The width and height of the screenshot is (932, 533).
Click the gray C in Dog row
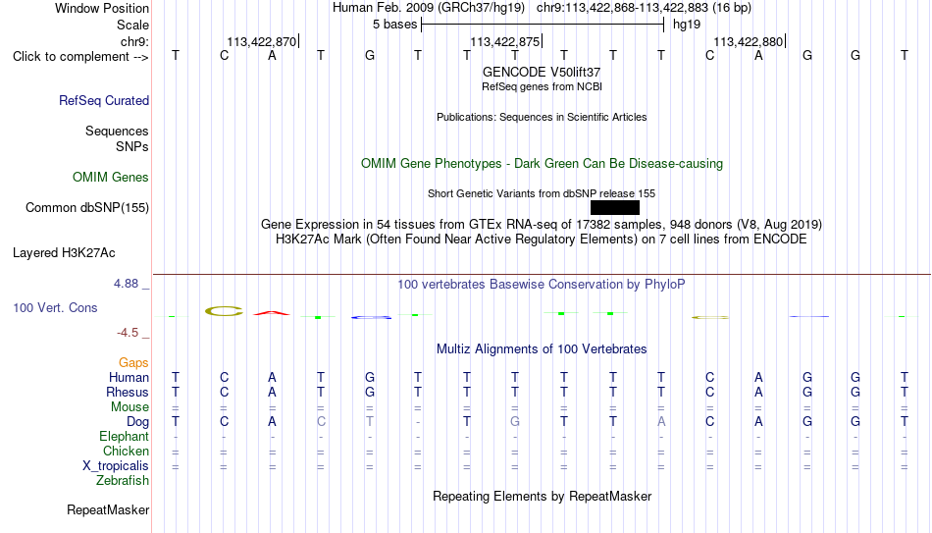tap(321, 422)
